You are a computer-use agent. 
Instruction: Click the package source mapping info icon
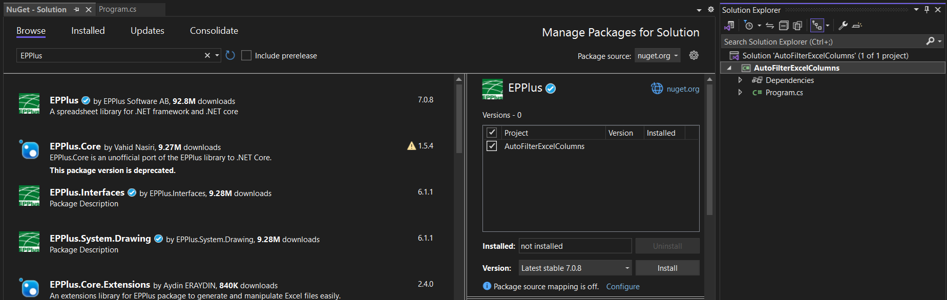(487, 286)
